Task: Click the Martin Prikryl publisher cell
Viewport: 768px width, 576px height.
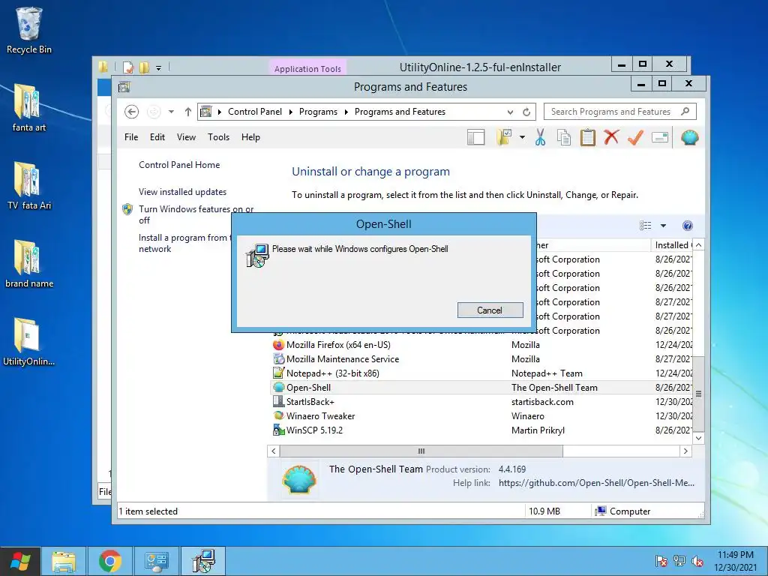Action: tap(538, 430)
